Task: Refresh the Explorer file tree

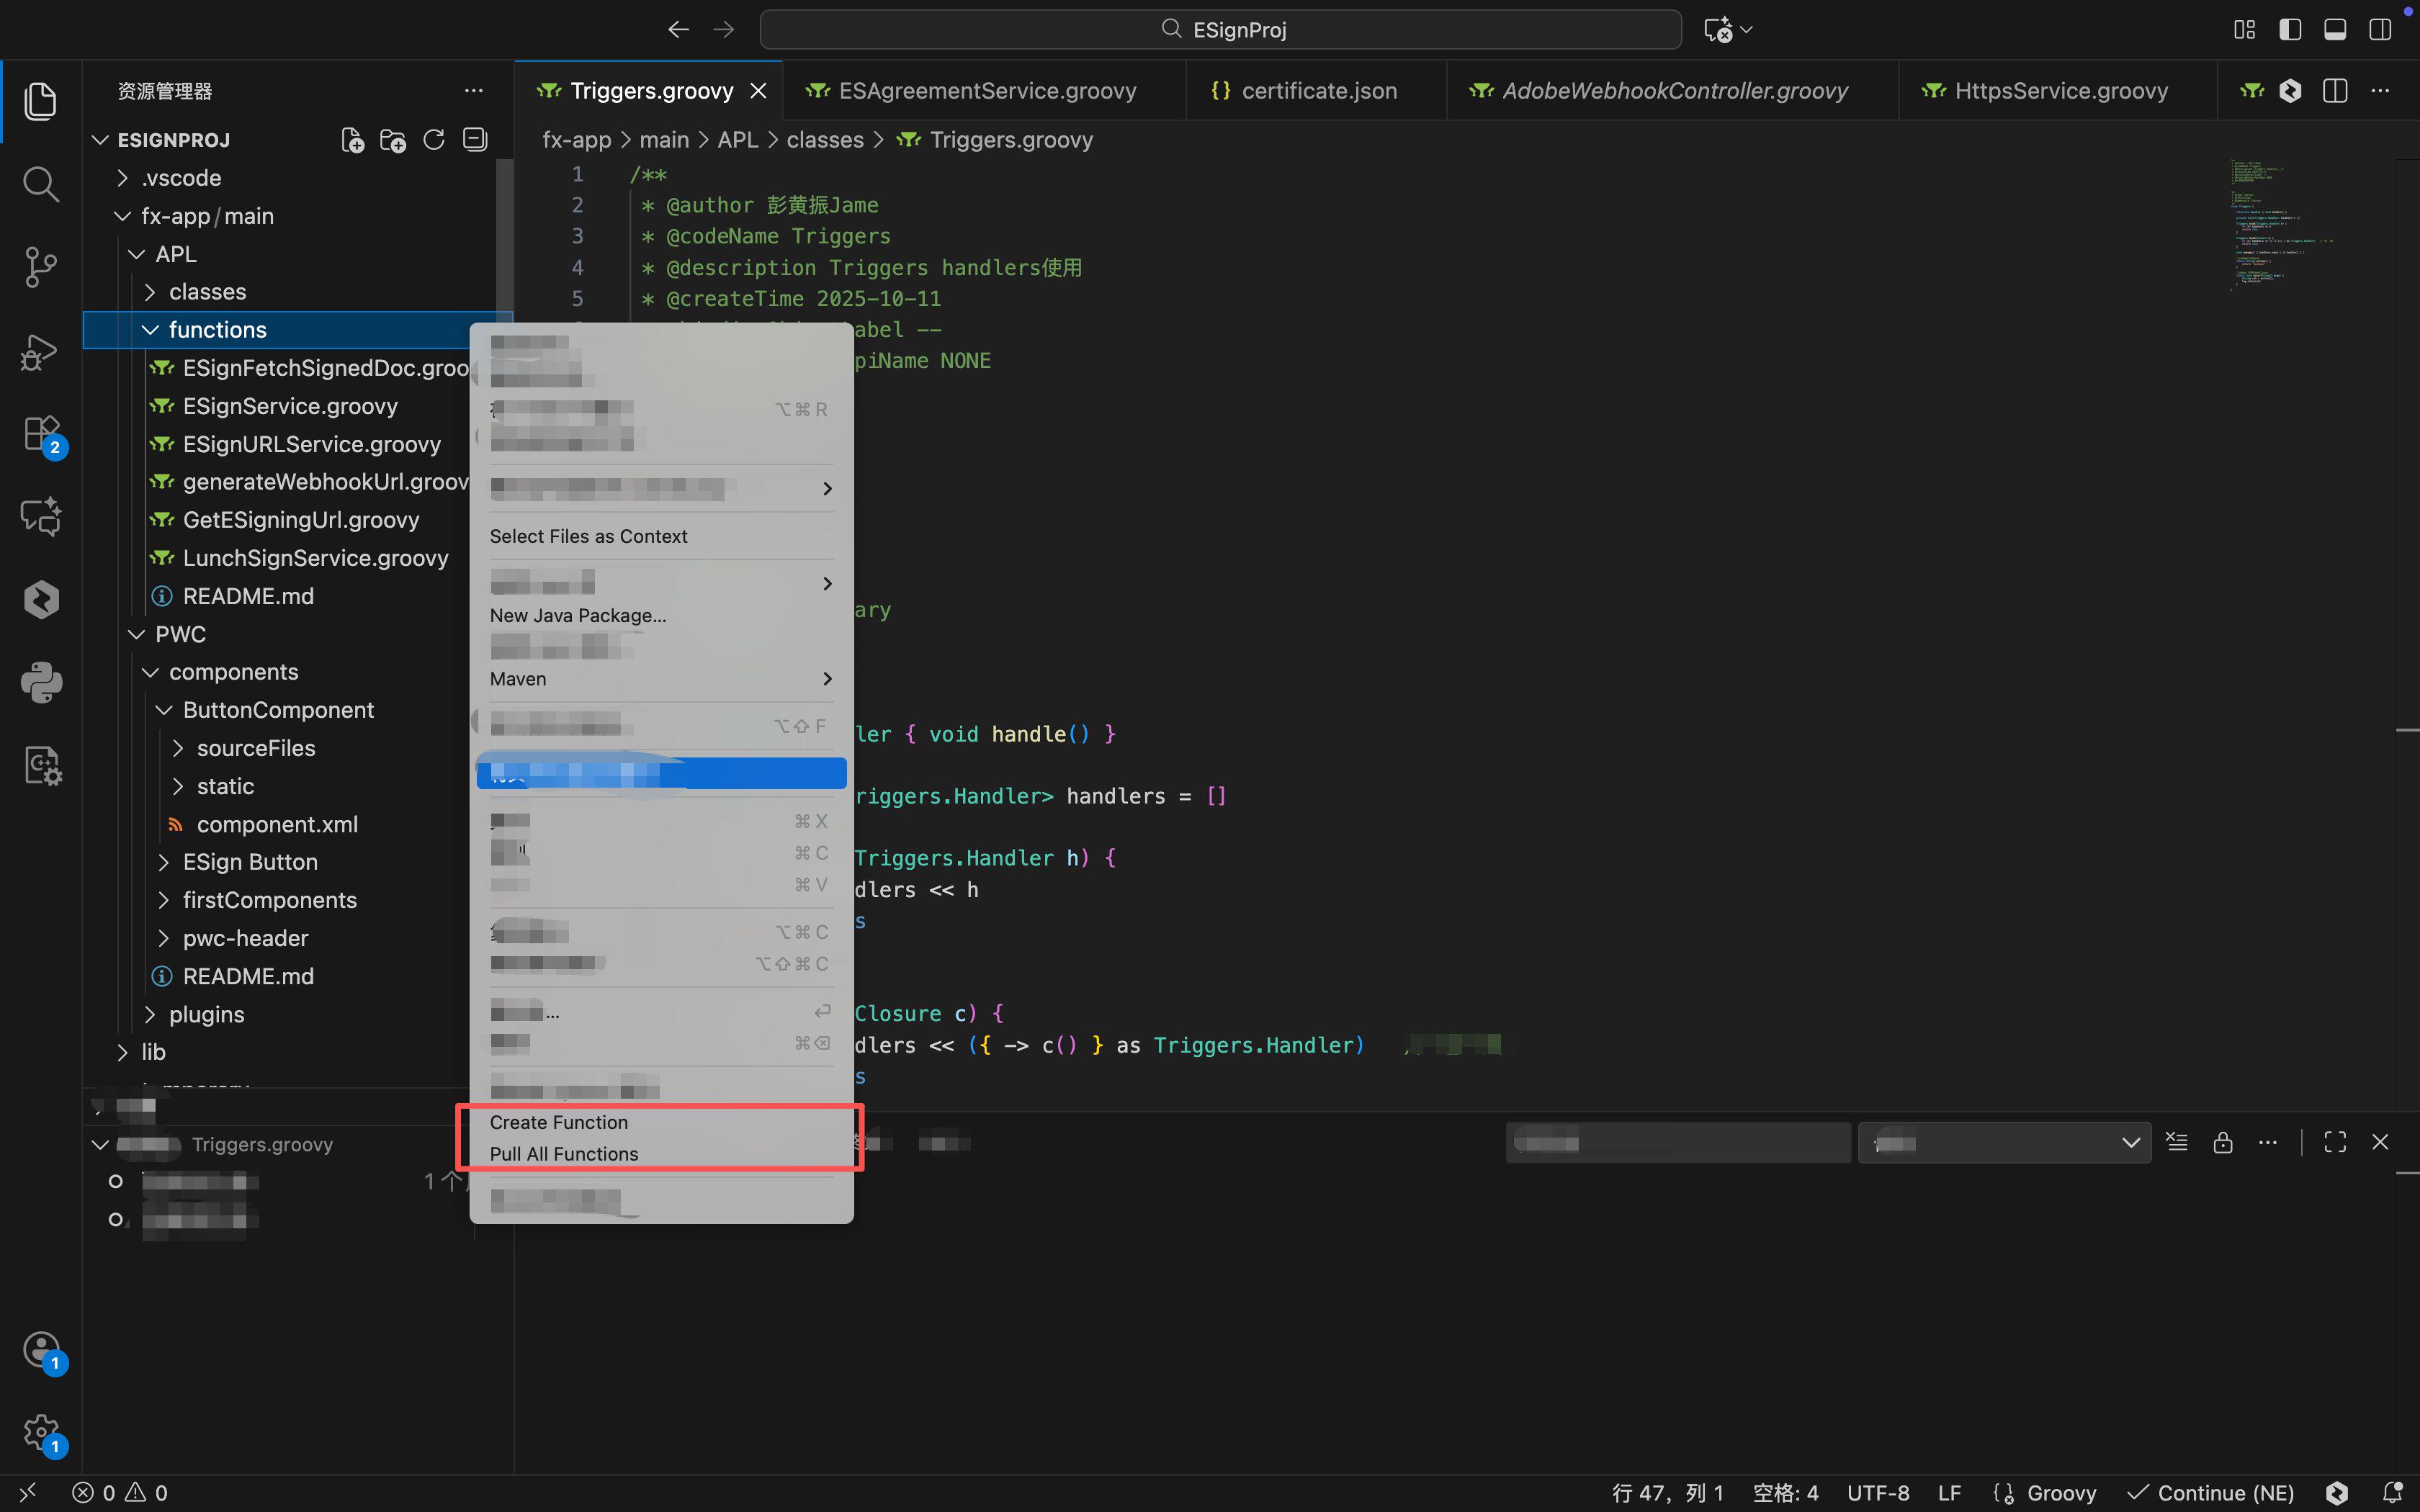Action: pos(434,139)
